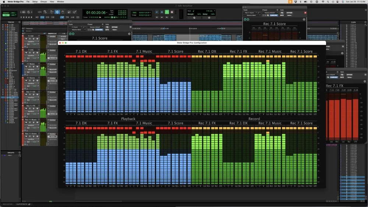This screenshot has width=368, height=207.
Task: Solo the 7.1 FX track
Action: coord(33,53)
